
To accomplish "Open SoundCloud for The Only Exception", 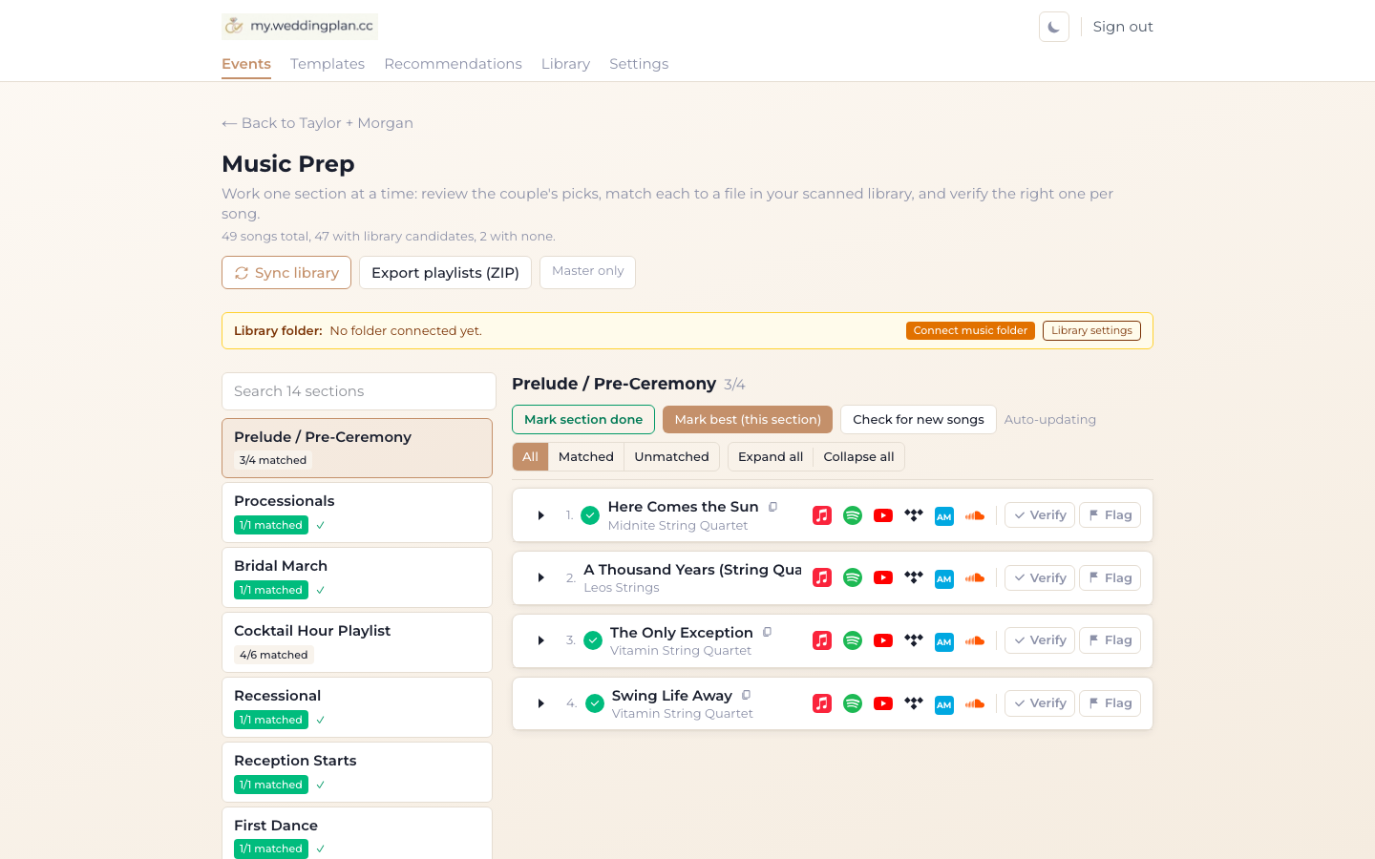I will tap(975, 640).
